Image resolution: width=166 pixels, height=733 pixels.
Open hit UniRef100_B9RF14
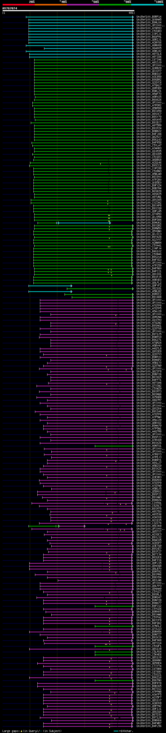point(149,17)
